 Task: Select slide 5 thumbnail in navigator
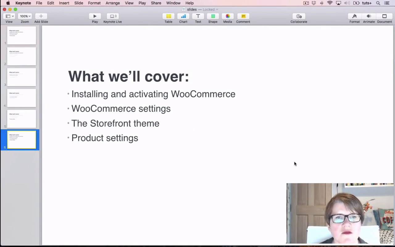pos(22,119)
